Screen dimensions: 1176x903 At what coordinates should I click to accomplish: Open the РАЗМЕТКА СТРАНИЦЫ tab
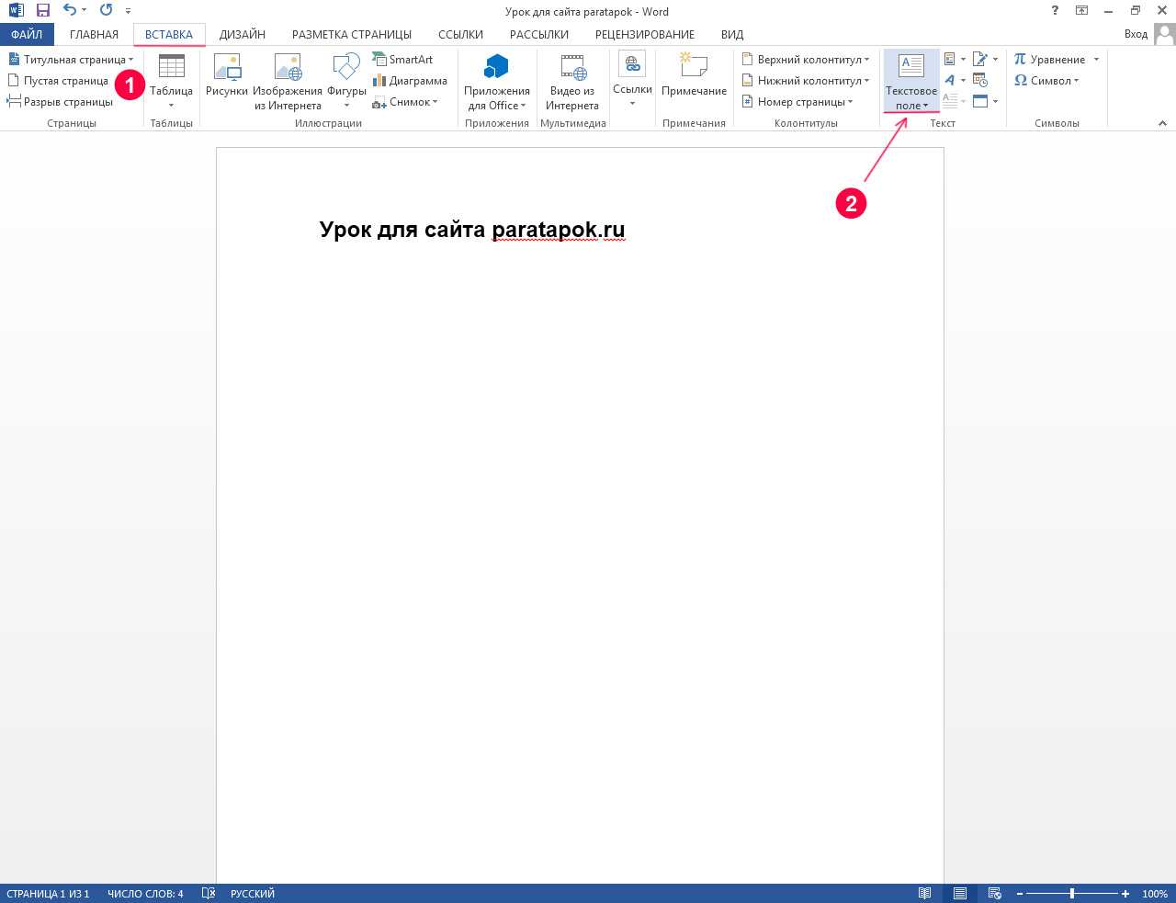(x=352, y=34)
